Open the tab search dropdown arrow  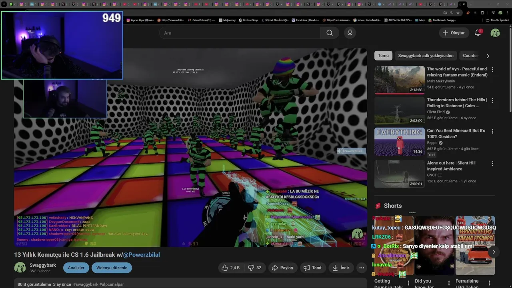click(4, 4)
